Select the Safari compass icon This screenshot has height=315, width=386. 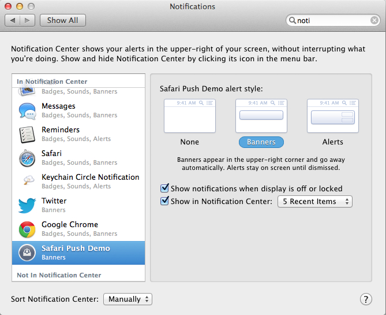[27, 158]
